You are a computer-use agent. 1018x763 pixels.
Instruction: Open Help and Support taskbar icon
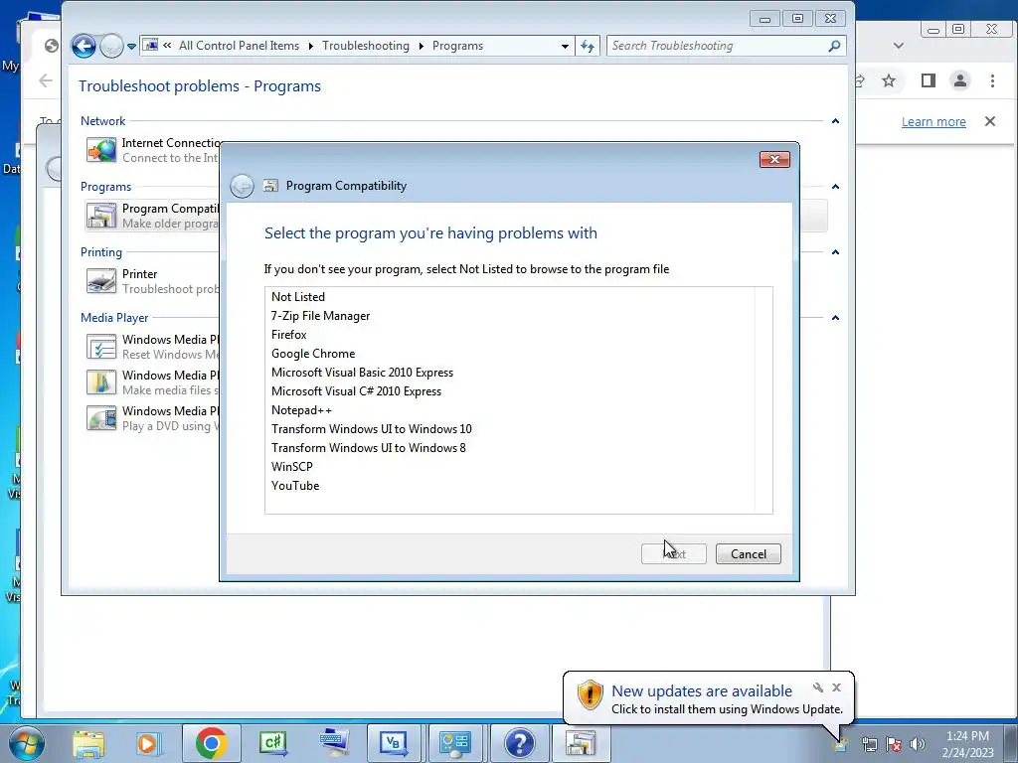(x=519, y=743)
